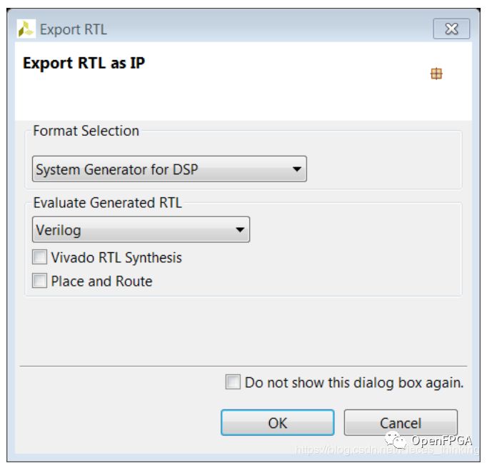Check 'Do not show this dialog box again'
Screen dimensions: 487x463
point(233,382)
